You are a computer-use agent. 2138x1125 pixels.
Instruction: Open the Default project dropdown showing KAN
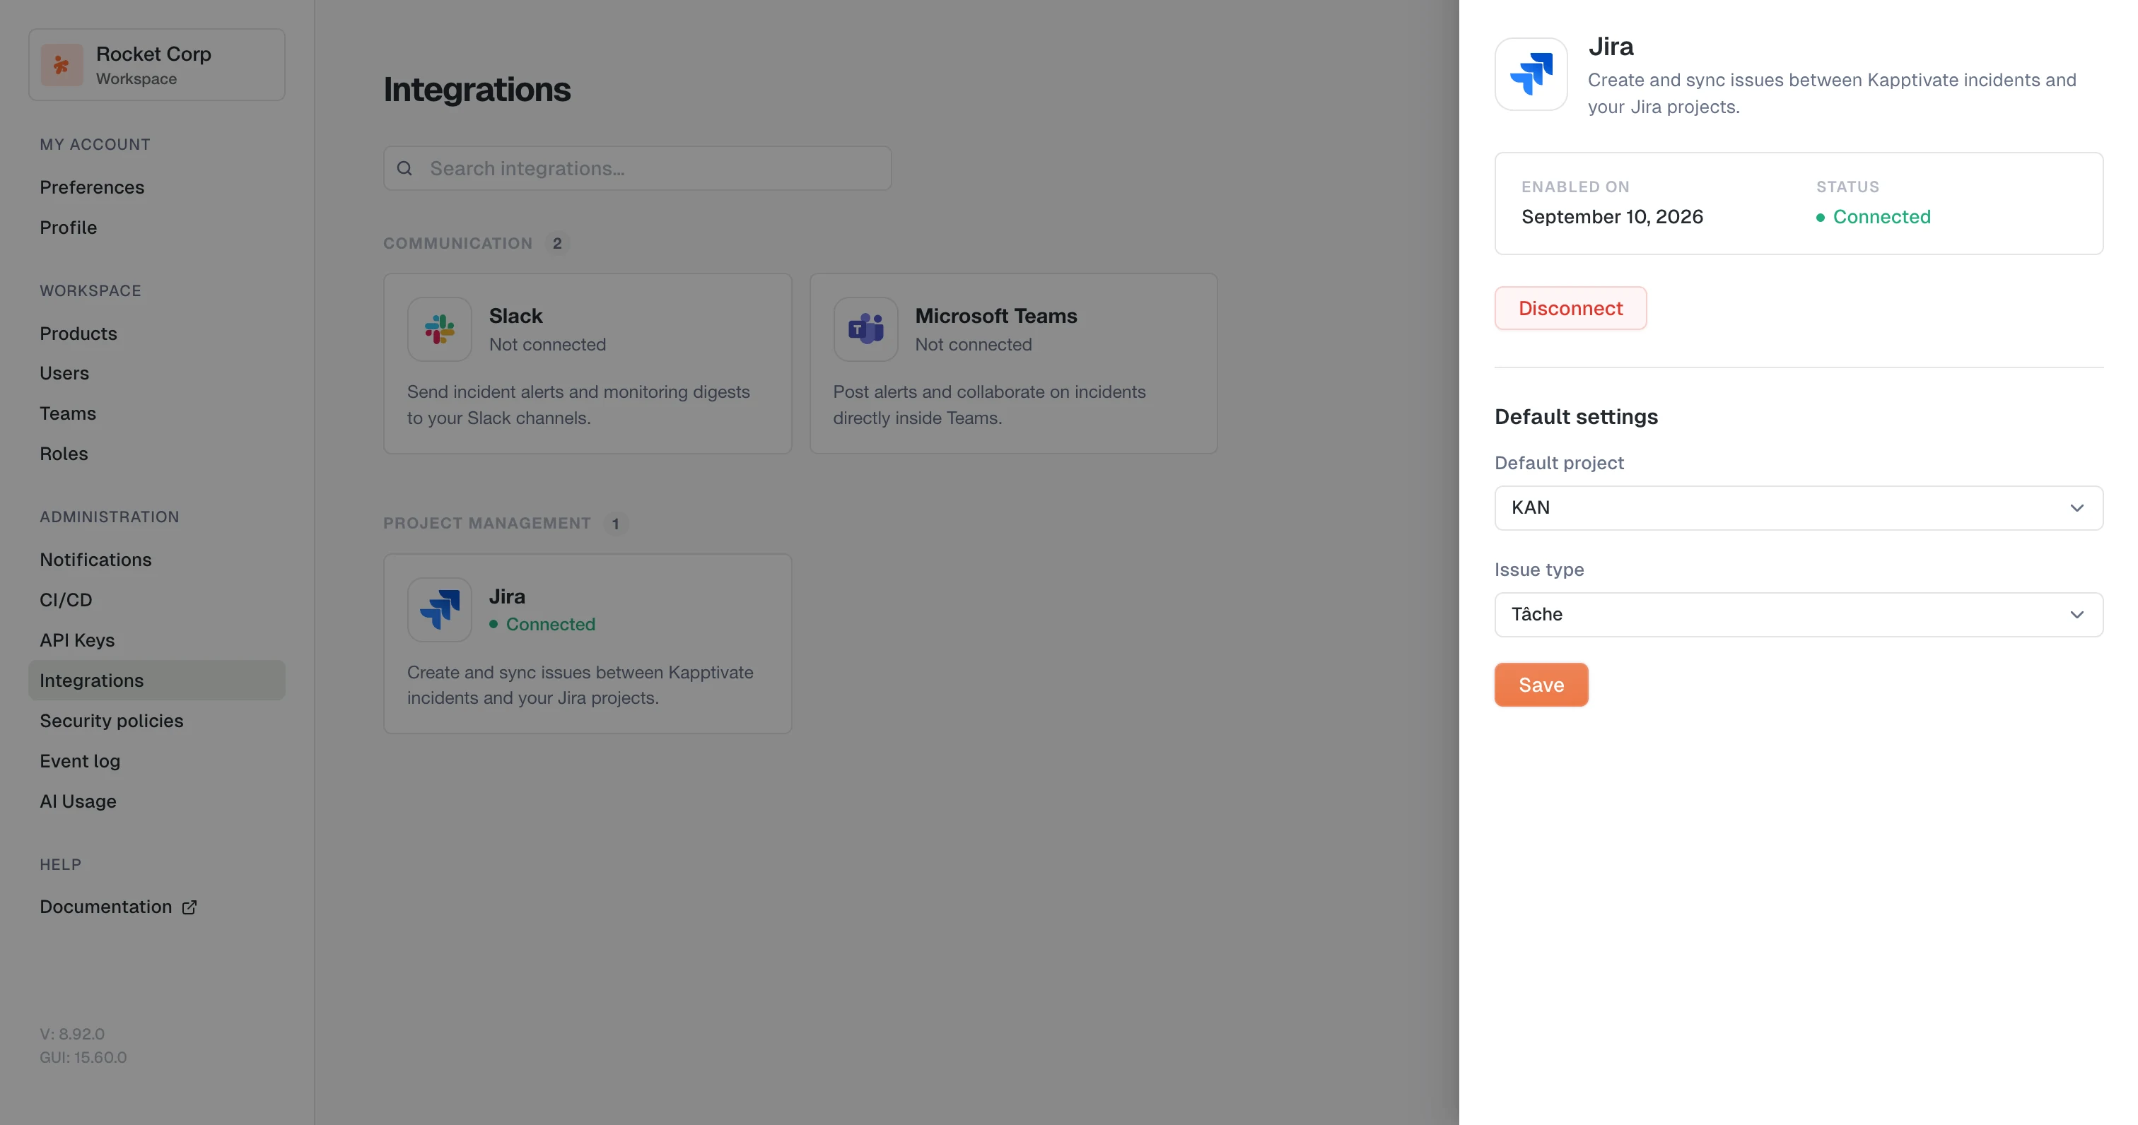tap(1799, 508)
